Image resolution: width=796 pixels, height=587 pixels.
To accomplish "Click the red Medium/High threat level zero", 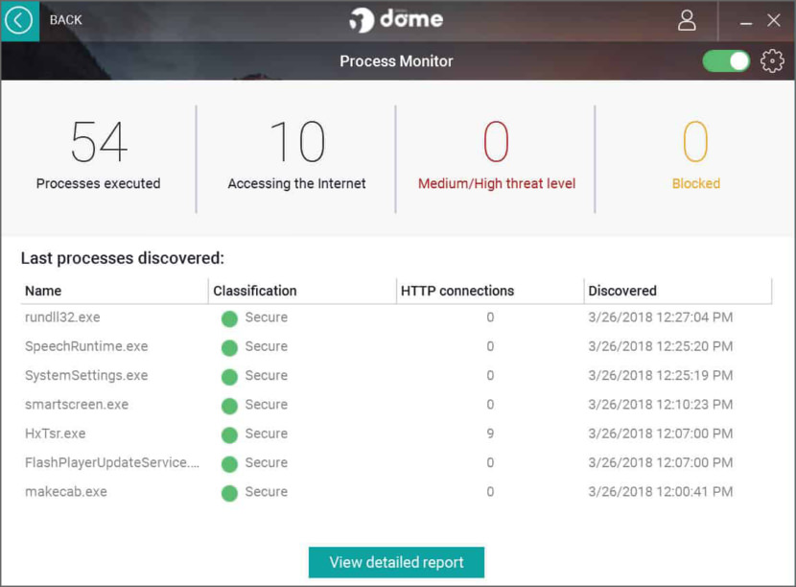I will [x=496, y=142].
